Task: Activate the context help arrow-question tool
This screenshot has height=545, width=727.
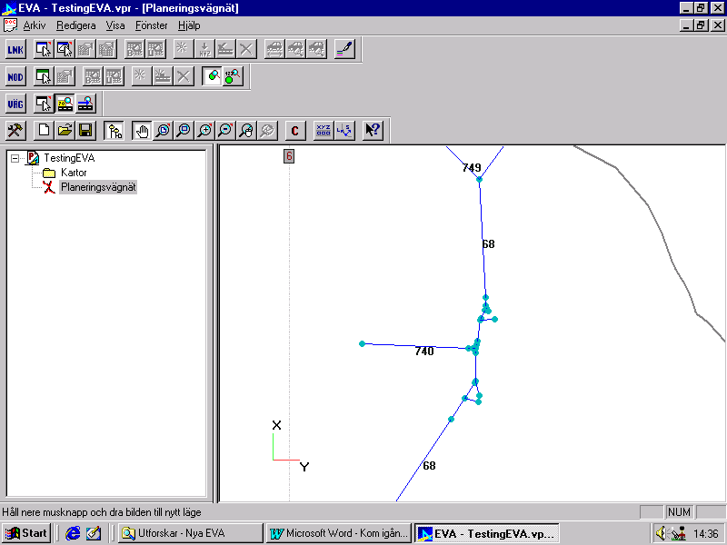Action: (x=373, y=131)
